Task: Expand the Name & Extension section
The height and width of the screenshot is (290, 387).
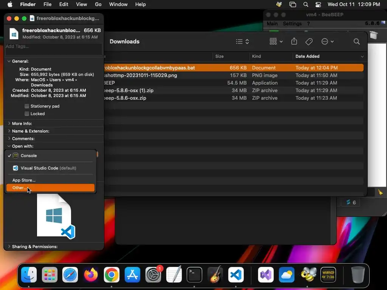Action: [x=9, y=131]
